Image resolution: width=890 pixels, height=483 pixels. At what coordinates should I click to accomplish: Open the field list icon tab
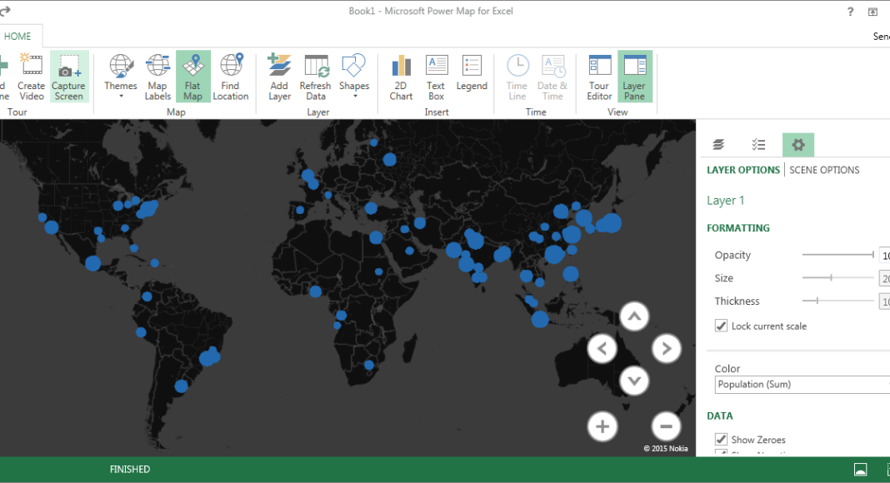[x=758, y=145]
